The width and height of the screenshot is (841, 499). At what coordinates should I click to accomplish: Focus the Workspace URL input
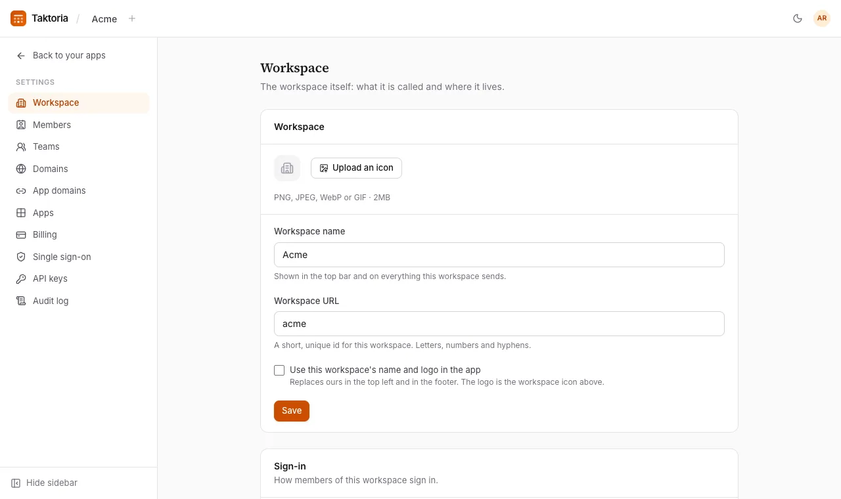point(499,324)
